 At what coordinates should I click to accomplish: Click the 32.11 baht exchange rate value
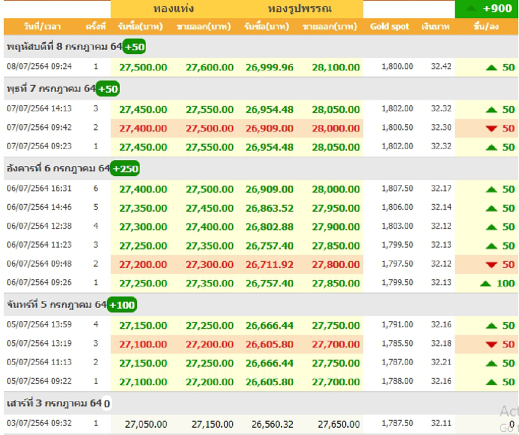[x=441, y=423]
